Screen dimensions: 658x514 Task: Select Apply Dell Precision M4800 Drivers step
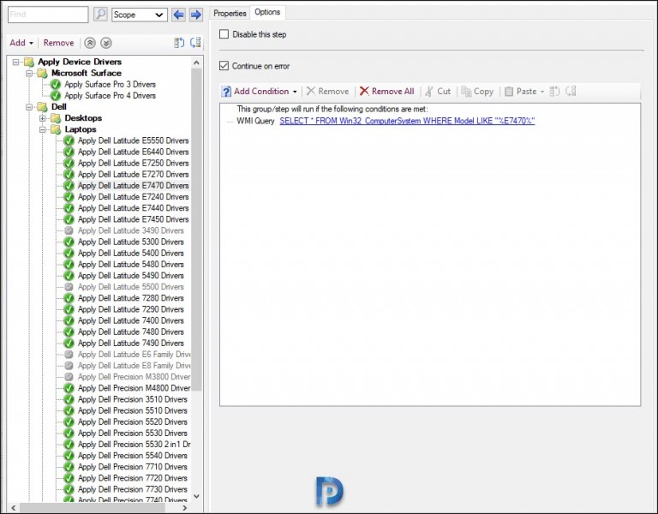coord(134,388)
